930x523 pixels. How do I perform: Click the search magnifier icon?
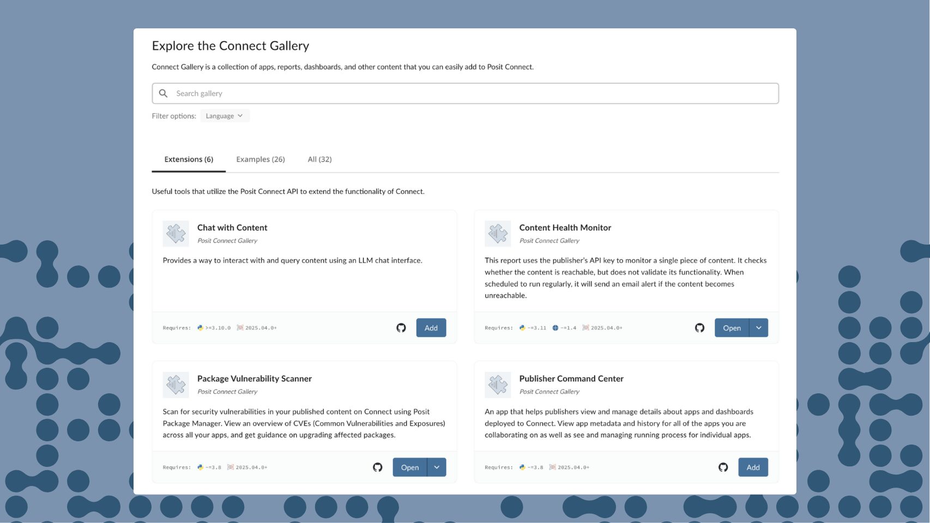[163, 94]
